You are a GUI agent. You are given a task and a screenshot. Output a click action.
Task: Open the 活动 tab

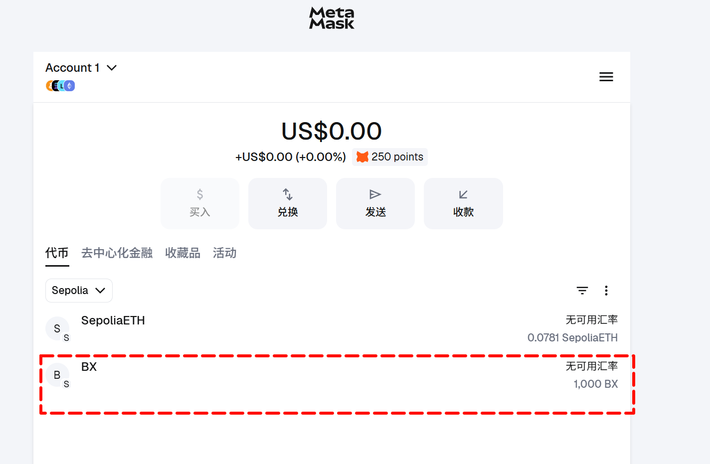point(224,253)
